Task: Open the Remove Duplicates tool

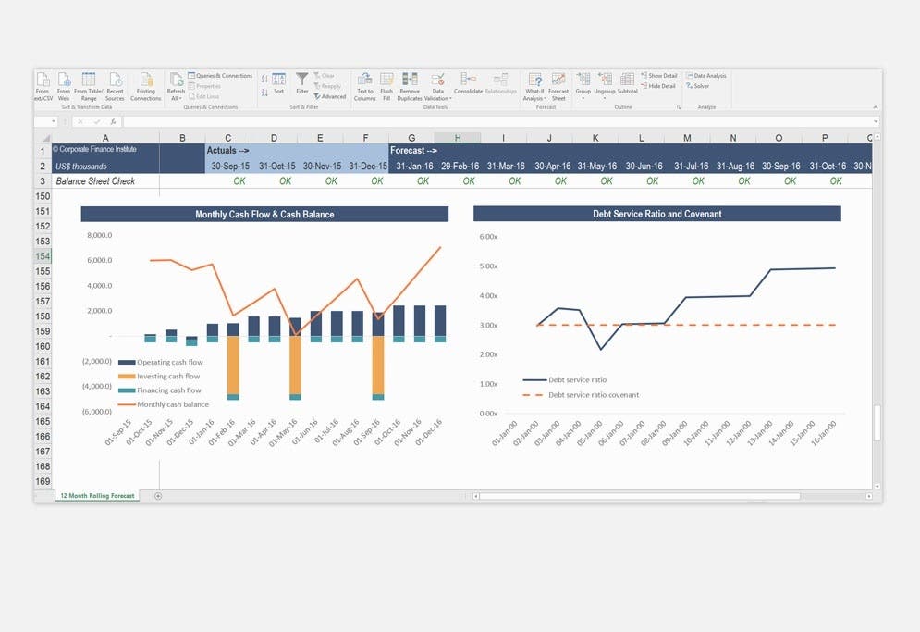Action: tap(410, 85)
